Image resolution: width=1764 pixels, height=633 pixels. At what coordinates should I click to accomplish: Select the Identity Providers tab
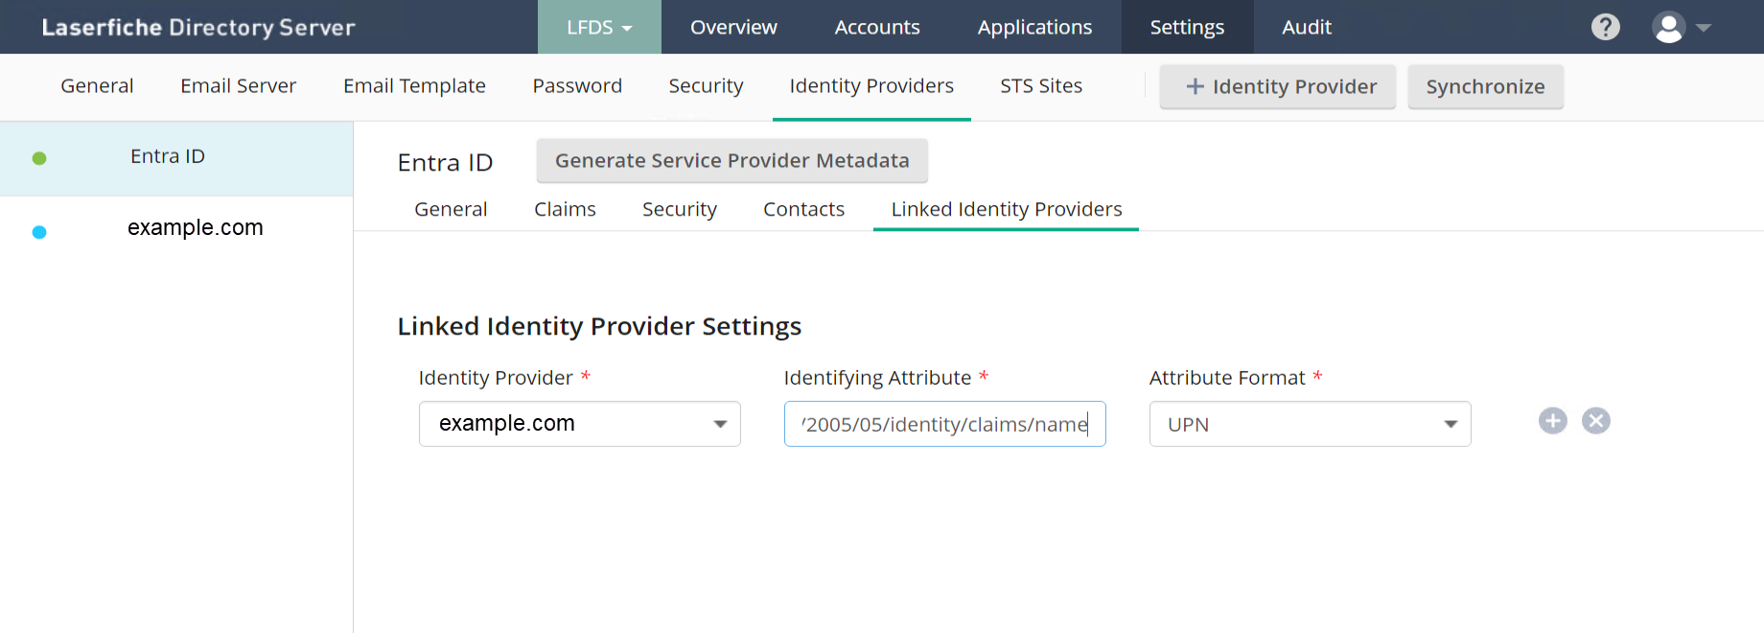pos(871,86)
